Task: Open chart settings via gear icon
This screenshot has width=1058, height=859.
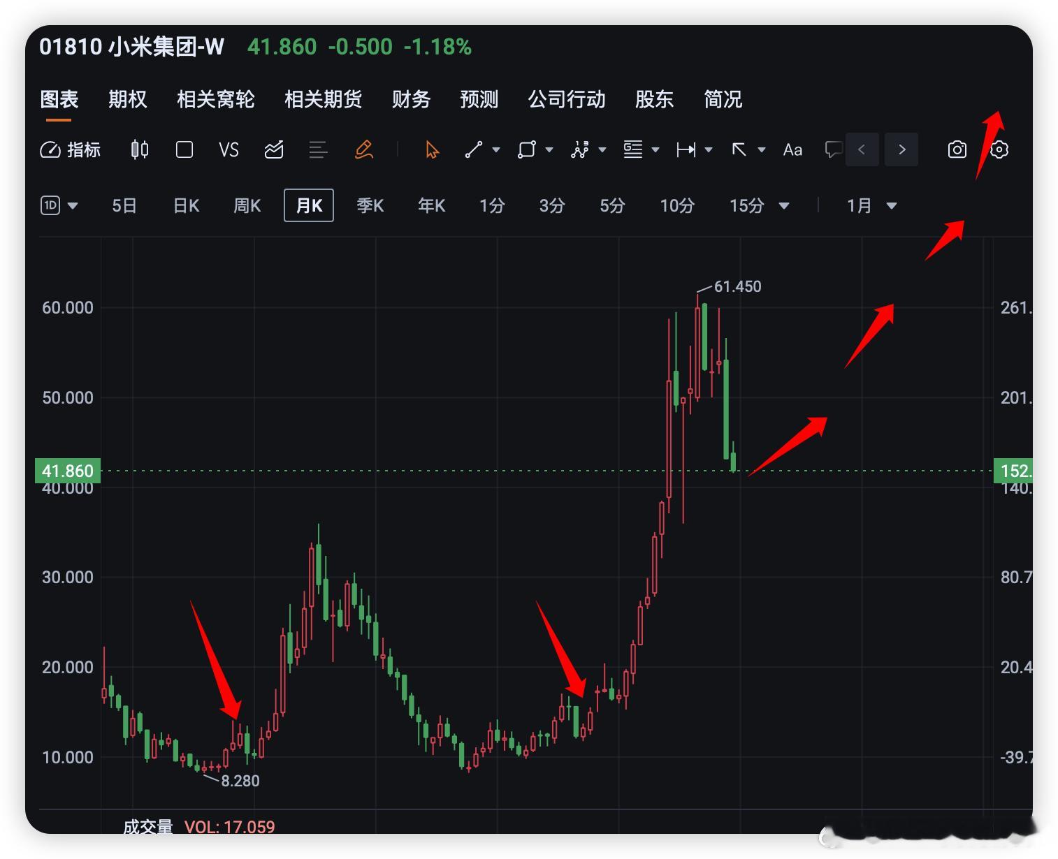Action: [999, 149]
